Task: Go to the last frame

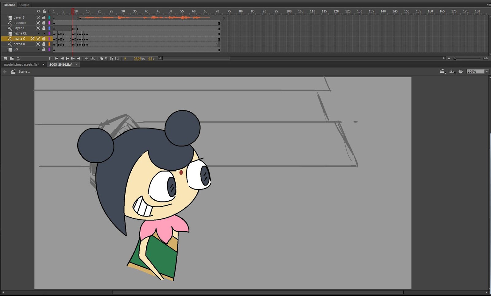Action: pyautogui.click(x=78, y=59)
